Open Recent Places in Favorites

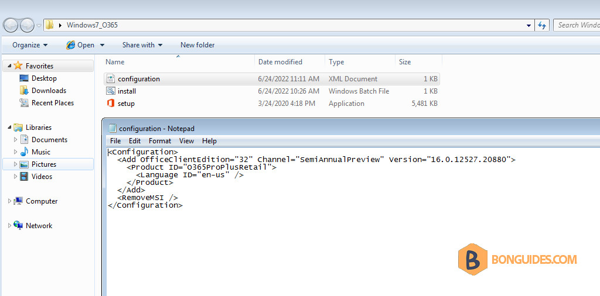click(52, 103)
